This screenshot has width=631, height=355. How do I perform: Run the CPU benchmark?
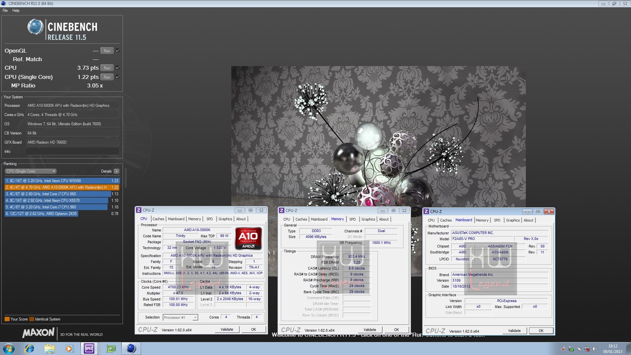[x=107, y=68]
